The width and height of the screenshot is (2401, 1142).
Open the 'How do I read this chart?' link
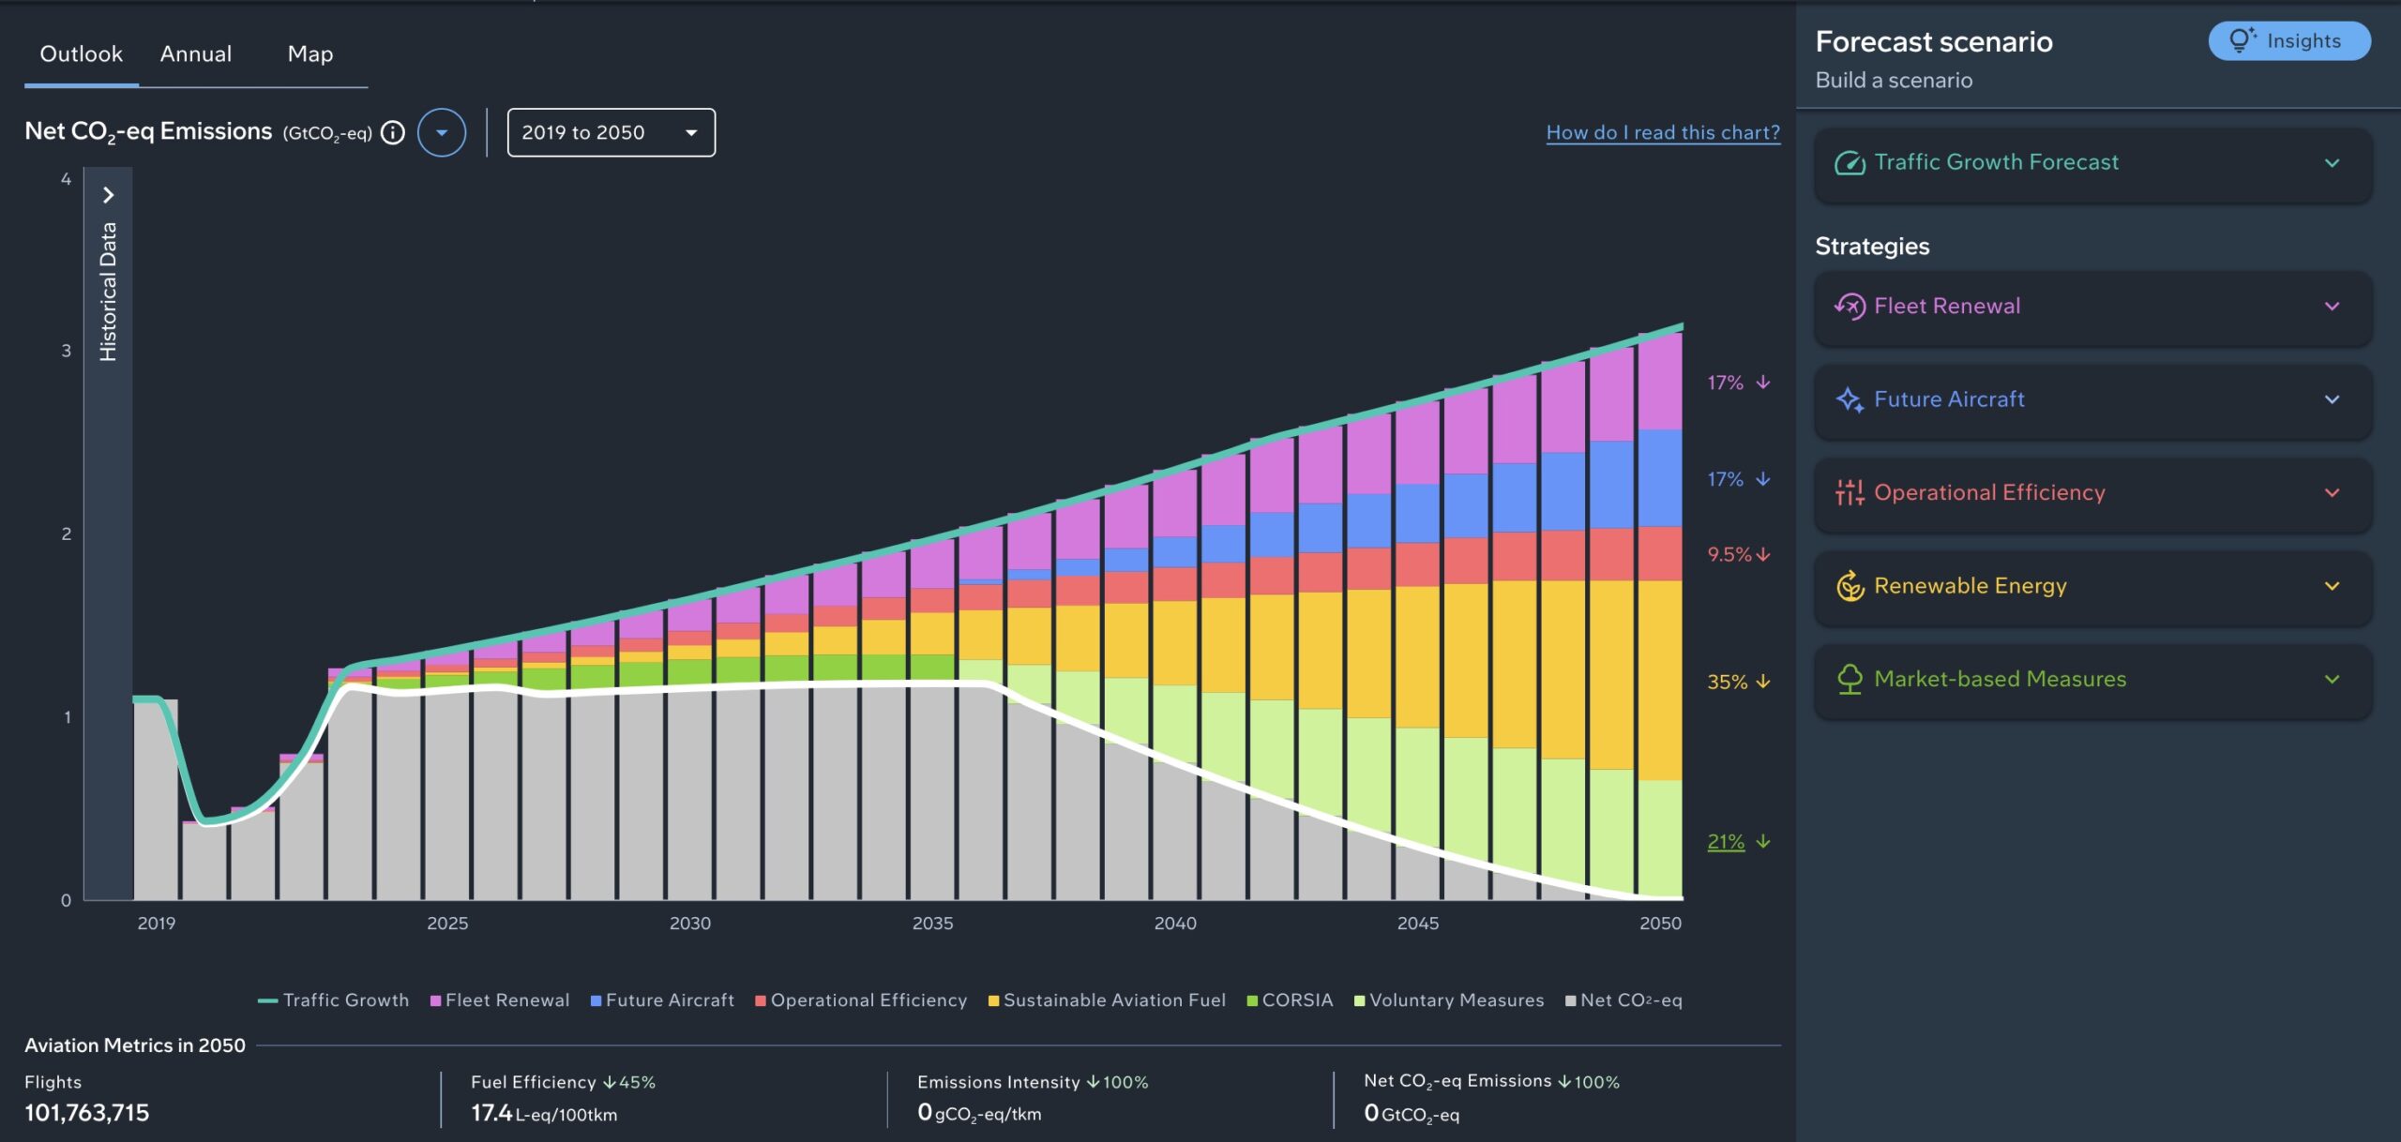click(x=1662, y=132)
